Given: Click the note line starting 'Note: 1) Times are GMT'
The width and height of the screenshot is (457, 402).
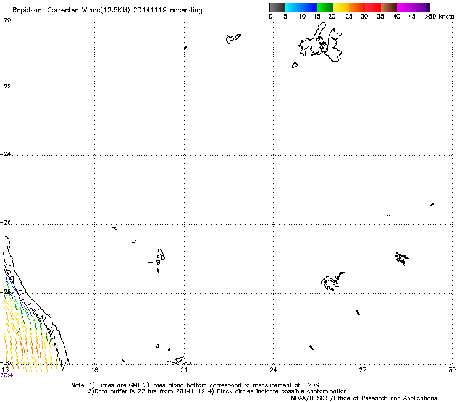Looking at the screenshot, I should pyautogui.click(x=195, y=385).
